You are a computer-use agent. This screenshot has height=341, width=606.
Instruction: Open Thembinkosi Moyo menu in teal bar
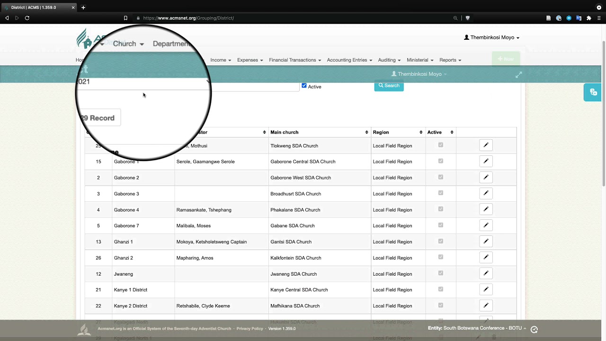419,74
